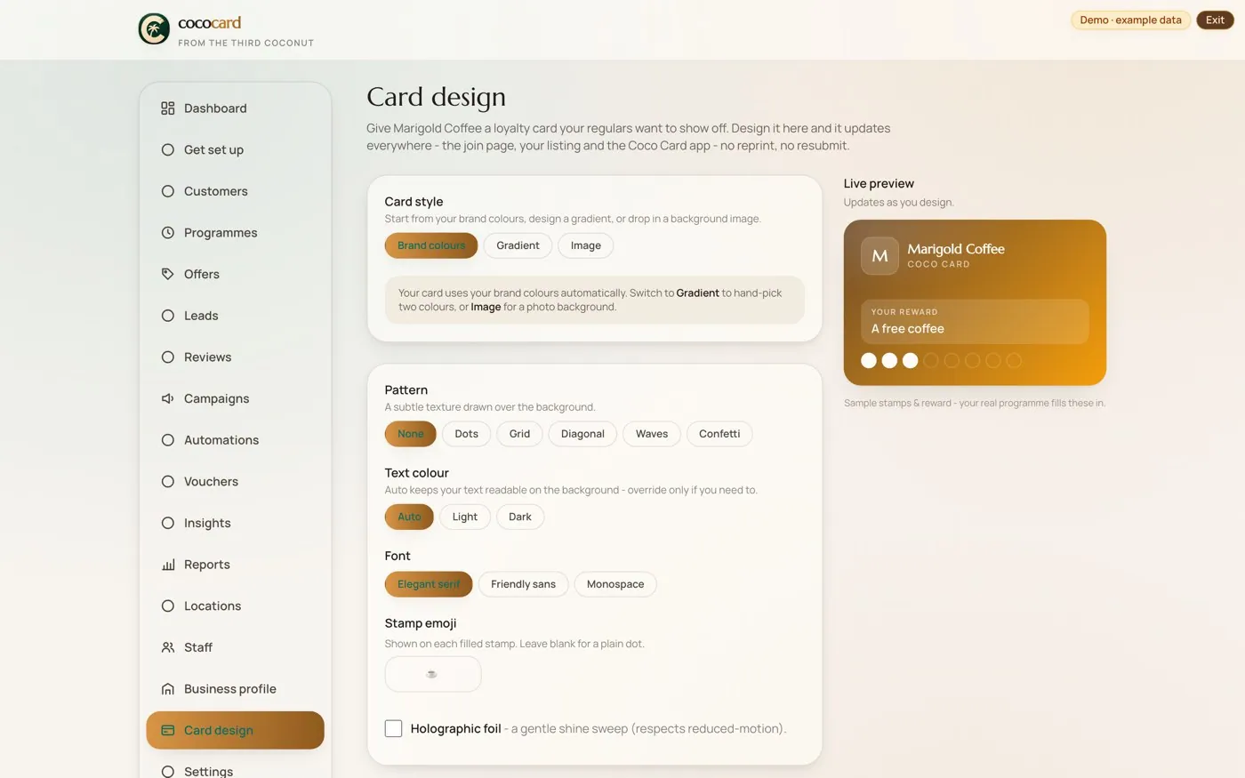1245x778 pixels.
Task: Select the None pattern option
Action: 410,434
